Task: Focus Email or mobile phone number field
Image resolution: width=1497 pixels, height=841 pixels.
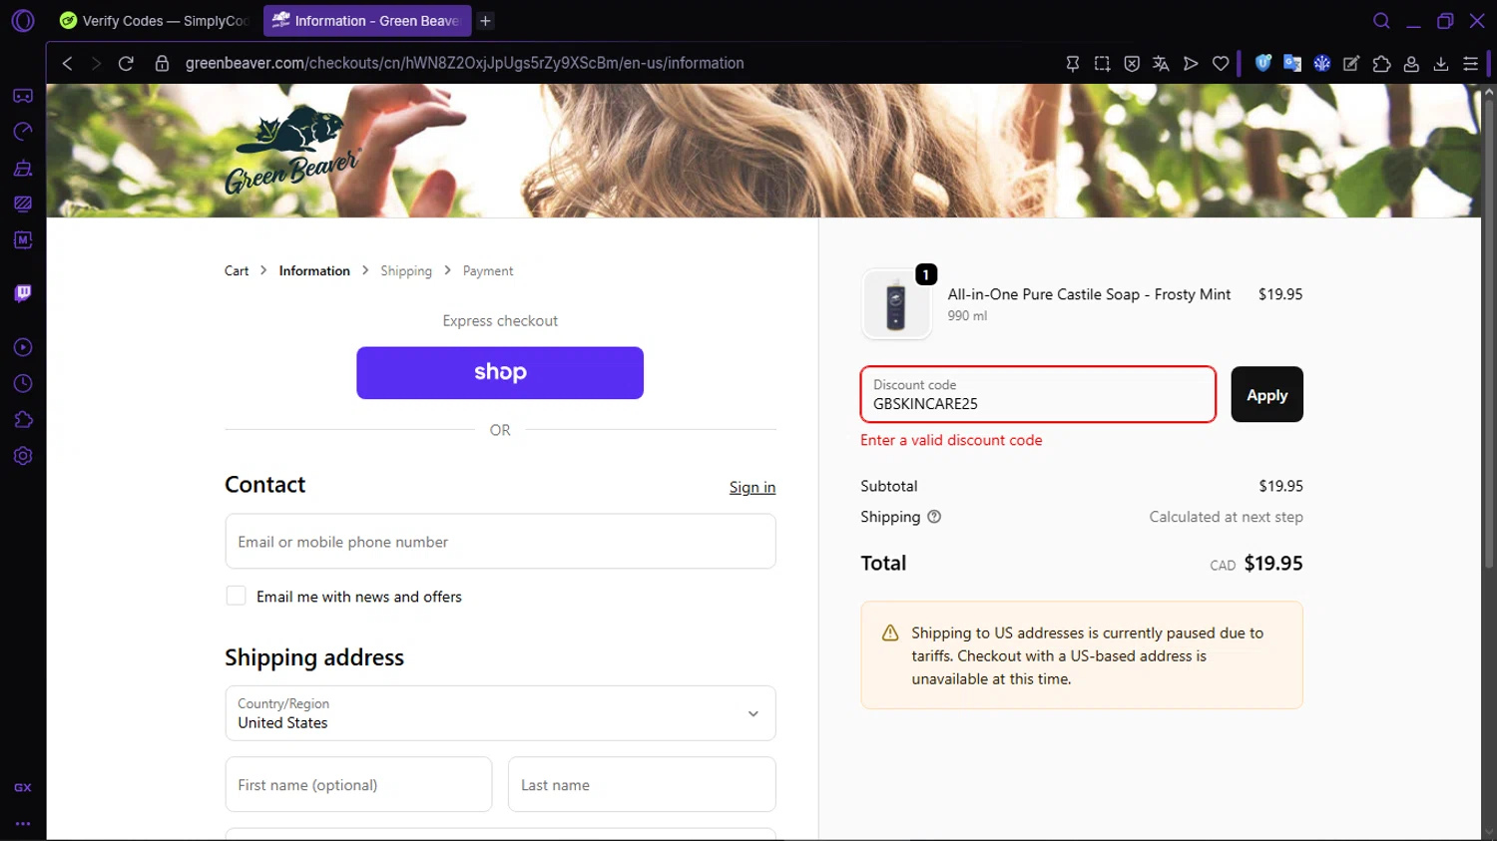Action: coord(500,542)
